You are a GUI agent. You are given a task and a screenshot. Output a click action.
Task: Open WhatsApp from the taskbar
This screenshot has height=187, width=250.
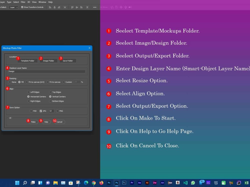[x=193, y=183]
